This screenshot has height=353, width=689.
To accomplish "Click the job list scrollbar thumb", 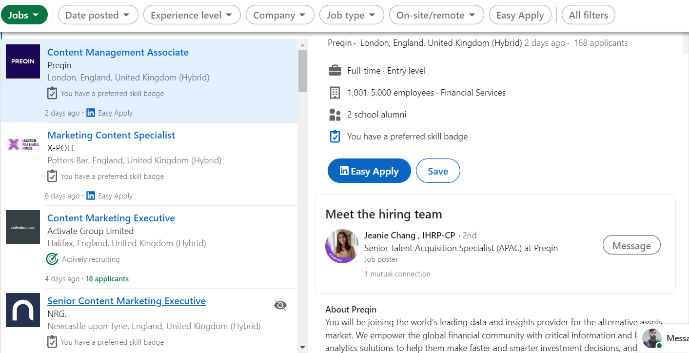I will point(302,71).
